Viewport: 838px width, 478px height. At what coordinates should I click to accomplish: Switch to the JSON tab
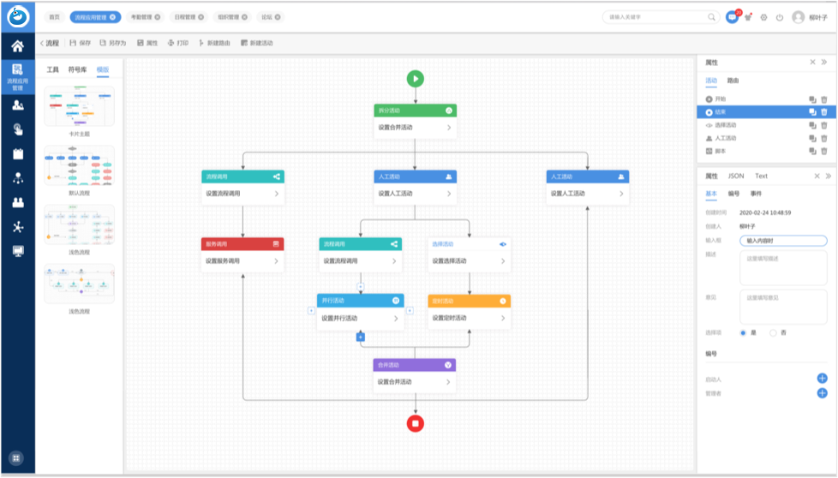point(736,176)
